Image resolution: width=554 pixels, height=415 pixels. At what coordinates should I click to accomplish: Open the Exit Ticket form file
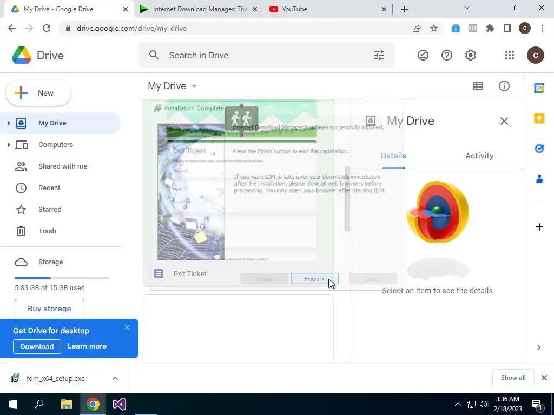(190, 273)
